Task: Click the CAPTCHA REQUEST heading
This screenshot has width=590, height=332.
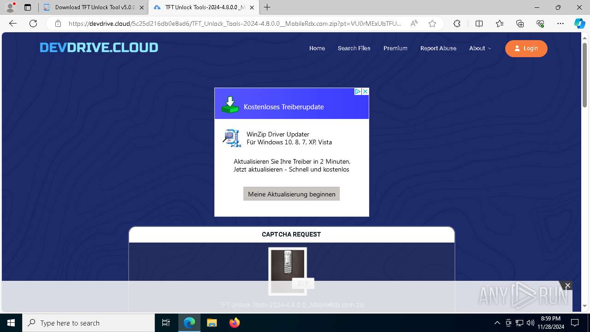Action: click(x=291, y=234)
